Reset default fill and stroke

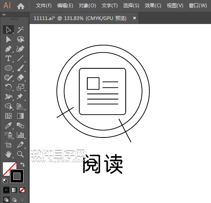tap(5, 181)
